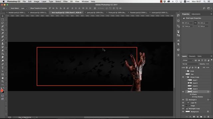Open the Auto-Select Layer dropdown

point(24,8)
